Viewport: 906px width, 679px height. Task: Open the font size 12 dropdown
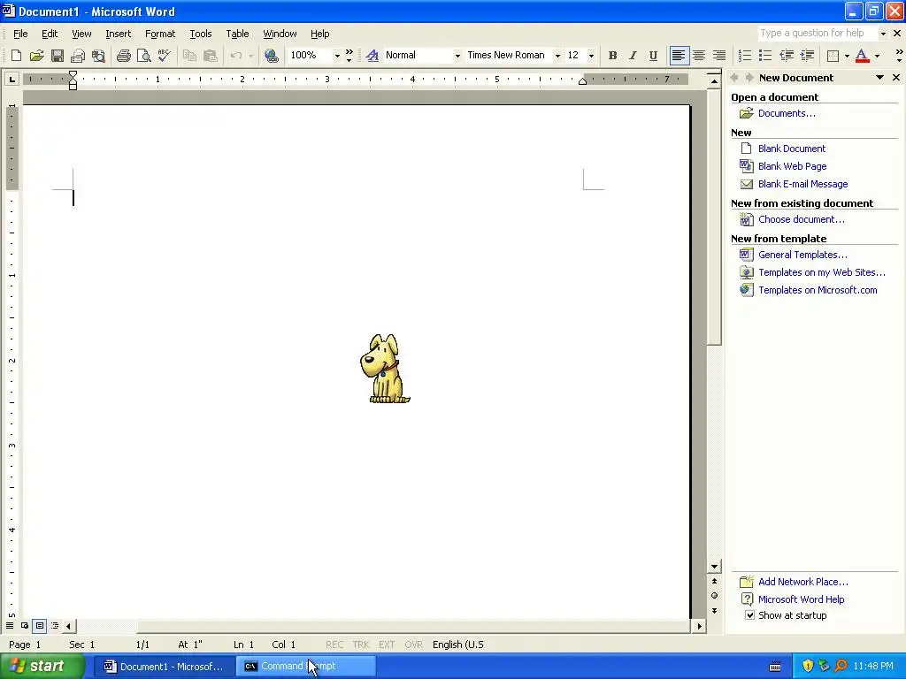pos(591,56)
